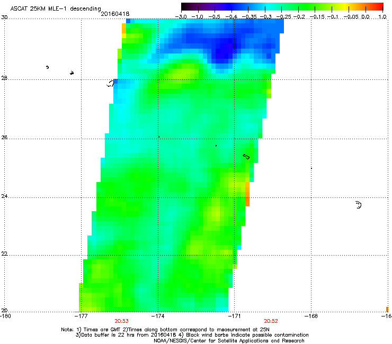Click the latitude axis label 30
This screenshot has height=344, width=392.
(4, 17)
